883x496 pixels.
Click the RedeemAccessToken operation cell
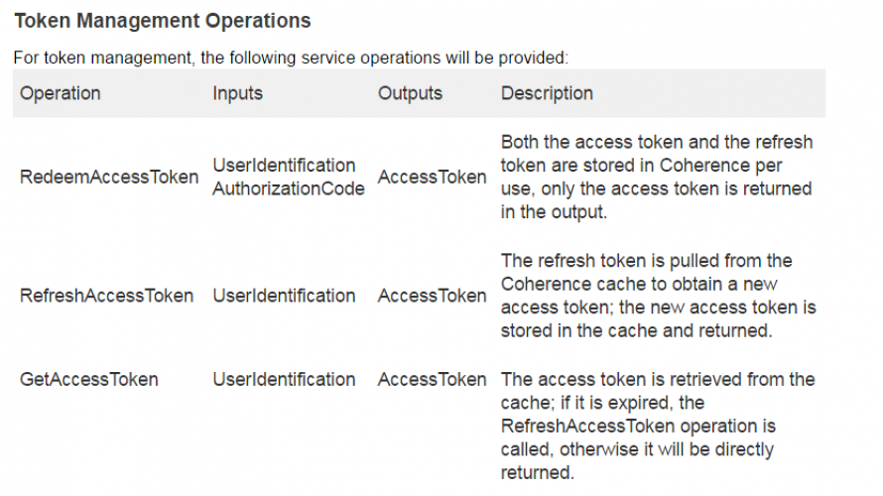[109, 177]
